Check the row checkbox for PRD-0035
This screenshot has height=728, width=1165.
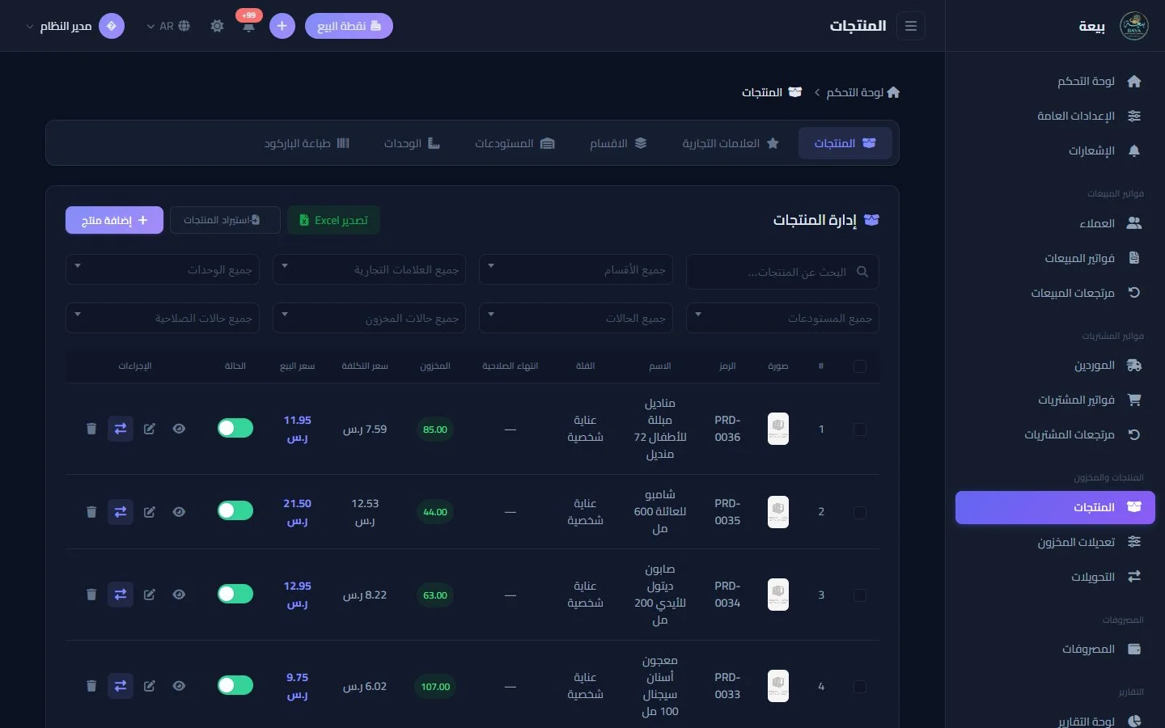tap(859, 513)
